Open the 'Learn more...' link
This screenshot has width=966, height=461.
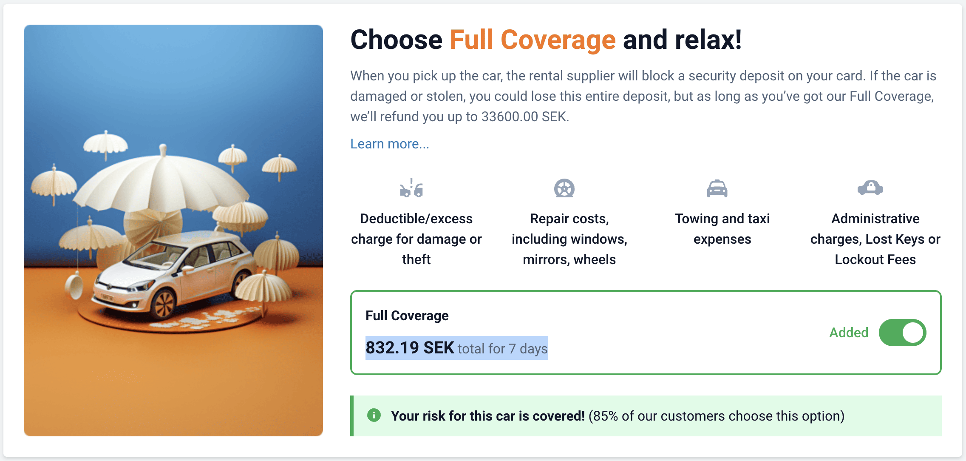click(x=389, y=144)
